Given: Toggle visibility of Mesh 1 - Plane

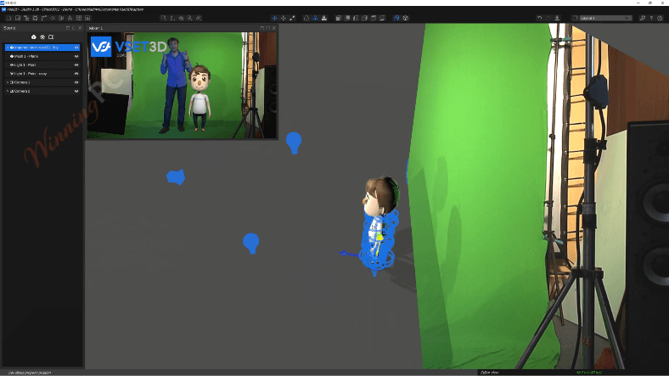Looking at the screenshot, I should coord(76,56).
